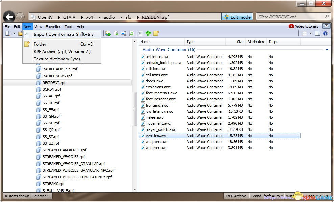Screen dimensions: 334x202
Task: Open the File menu
Action: click(x=7, y=27)
